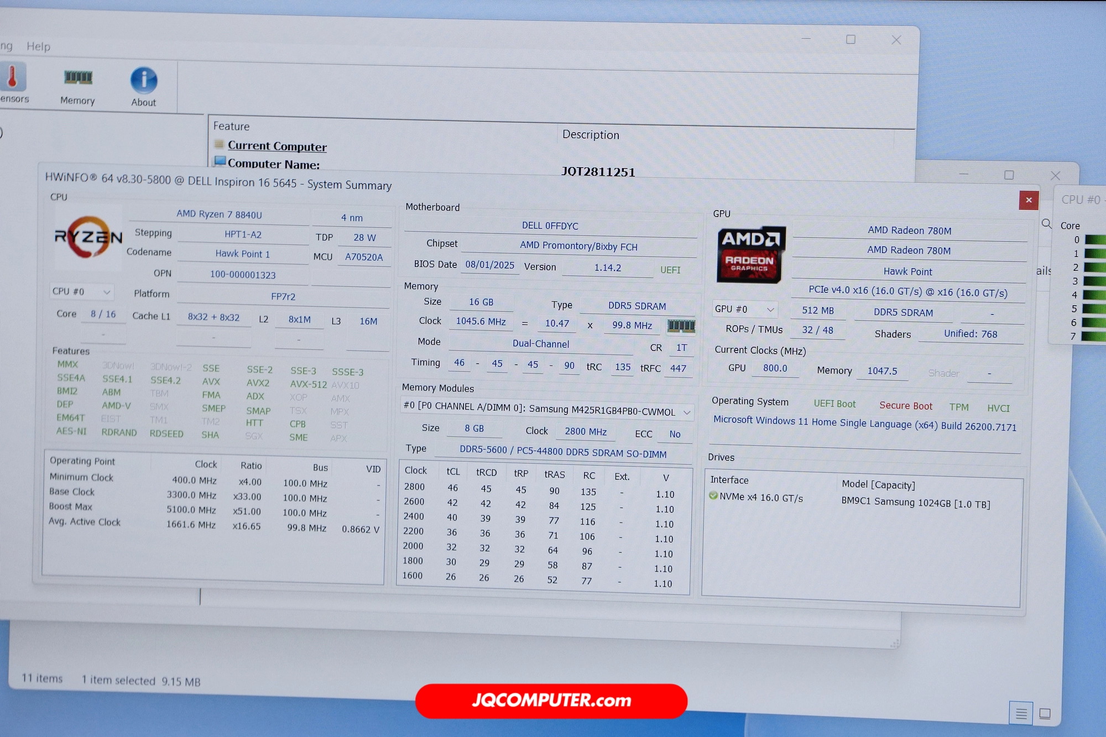This screenshot has width=1106, height=737.
Task: Click the memory chip icon beside 99.8 MHz
Action: [681, 326]
